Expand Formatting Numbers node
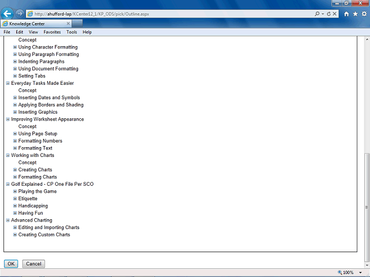 [15, 141]
